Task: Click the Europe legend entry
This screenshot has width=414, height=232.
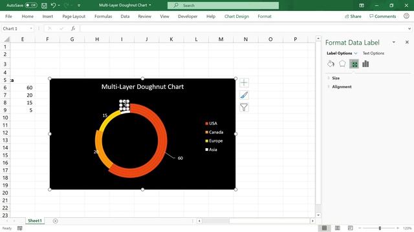Action: (214, 140)
